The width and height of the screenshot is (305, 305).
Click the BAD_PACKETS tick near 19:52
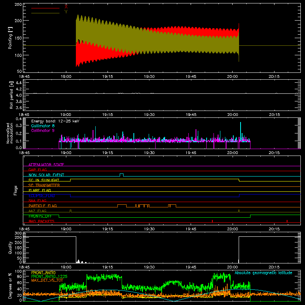(x=212, y=221)
